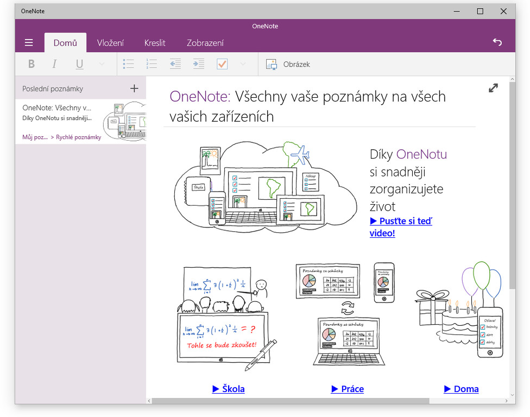
Task: Apply bulleted list
Action: (x=129, y=64)
